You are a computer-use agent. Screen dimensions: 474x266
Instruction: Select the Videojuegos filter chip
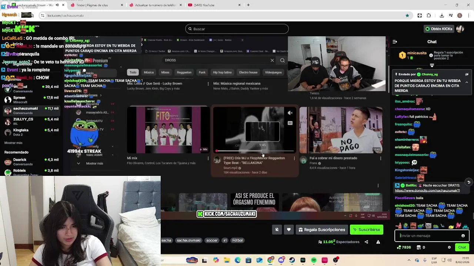point(273,72)
